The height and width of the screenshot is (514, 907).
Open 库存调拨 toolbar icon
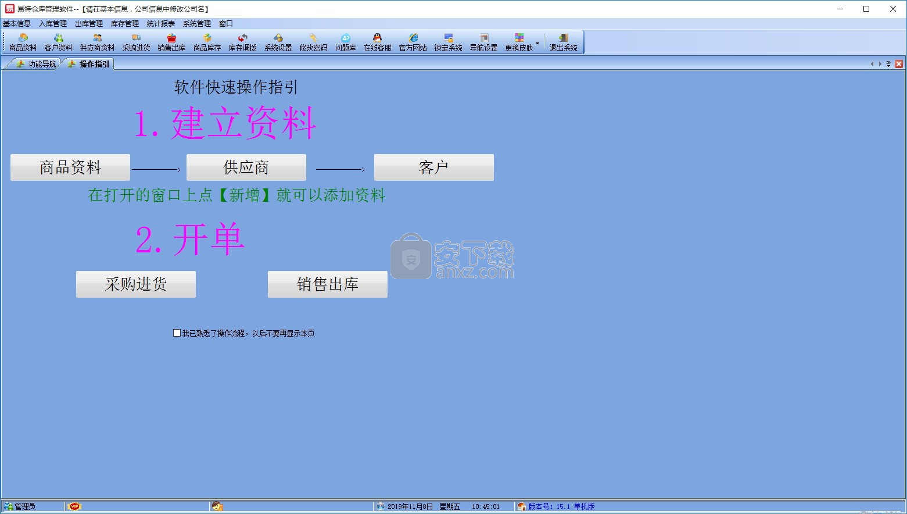(243, 42)
